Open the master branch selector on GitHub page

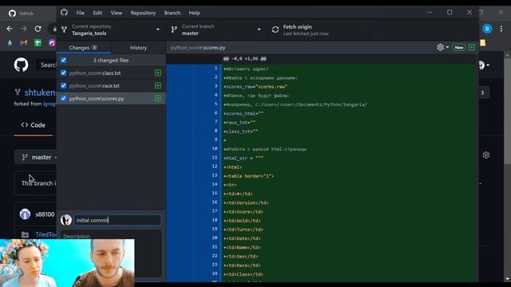tap(36, 157)
